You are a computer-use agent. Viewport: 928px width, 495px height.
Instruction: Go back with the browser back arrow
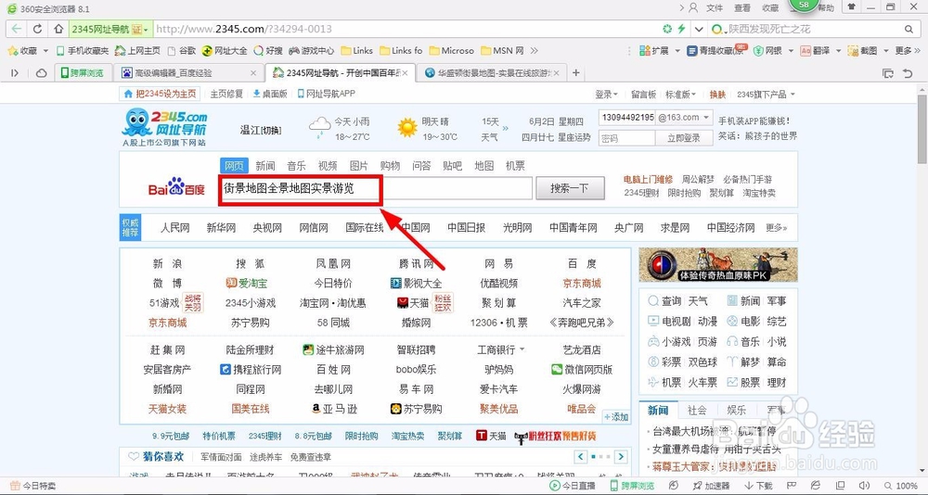(x=16, y=29)
